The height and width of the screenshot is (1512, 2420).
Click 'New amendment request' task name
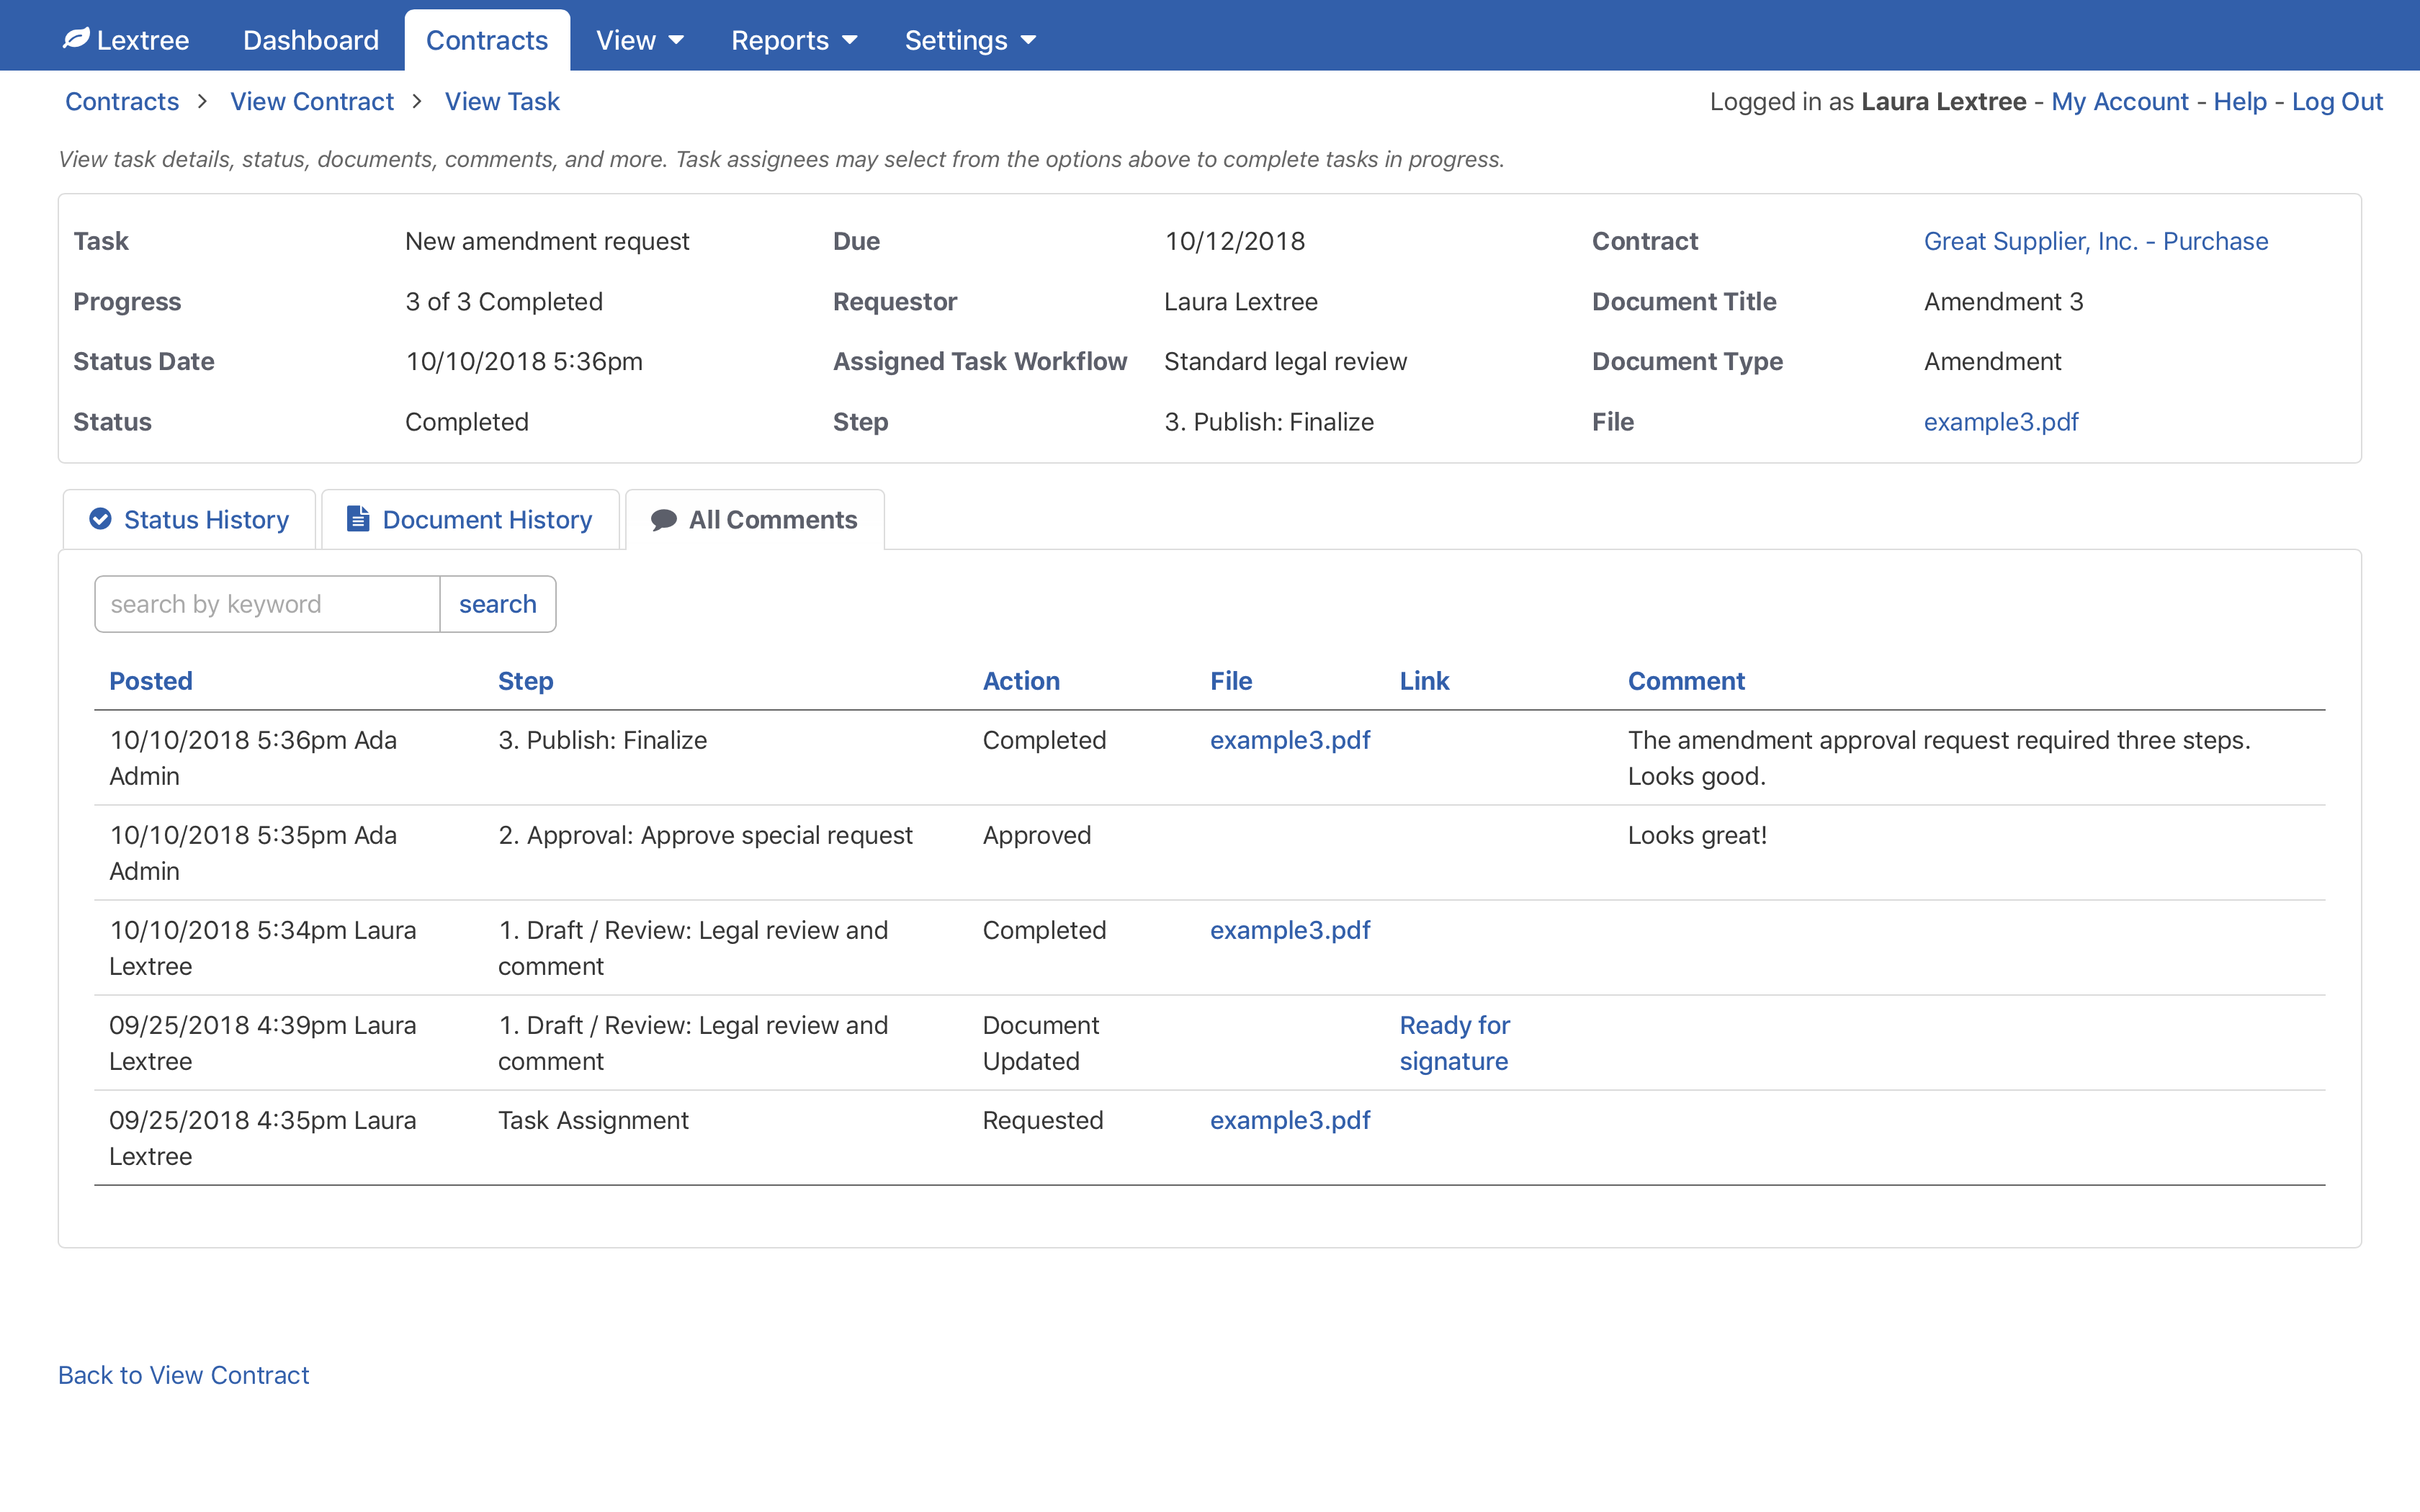click(547, 241)
